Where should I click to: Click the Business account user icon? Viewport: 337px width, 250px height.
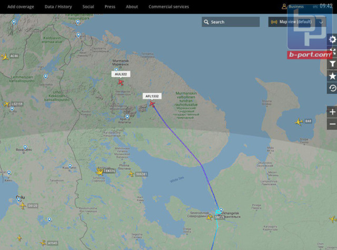click(284, 7)
